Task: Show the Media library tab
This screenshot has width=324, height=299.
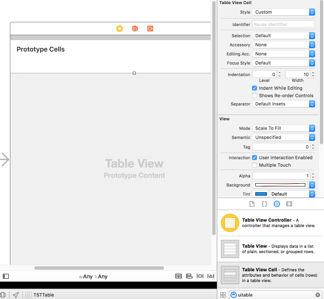Action: (x=289, y=204)
